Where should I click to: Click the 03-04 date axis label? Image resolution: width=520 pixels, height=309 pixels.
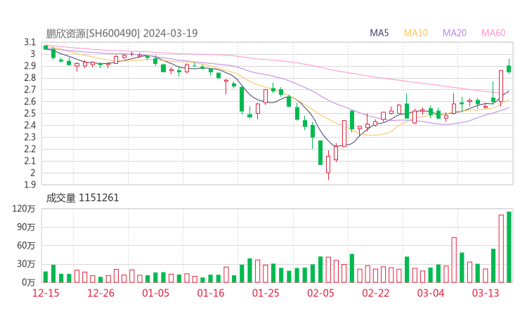pyautogui.click(x=431, y=293)
